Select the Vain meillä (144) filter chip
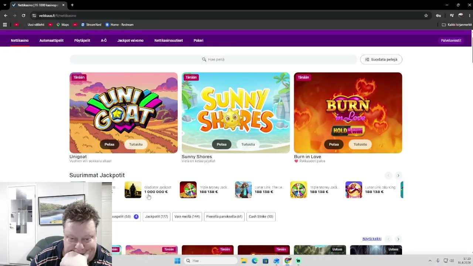473x266 pixels. (187, 216)
